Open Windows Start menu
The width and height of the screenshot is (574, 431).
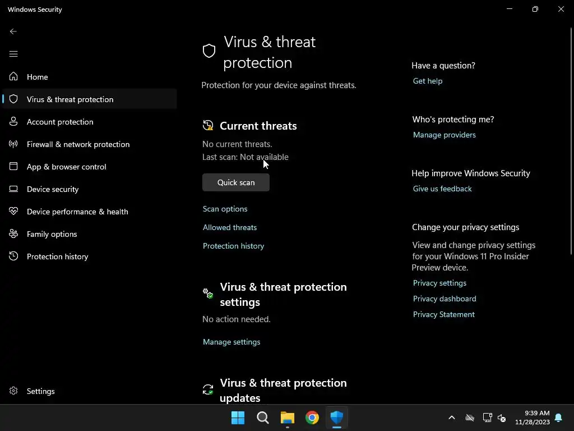tap(238, 418)
